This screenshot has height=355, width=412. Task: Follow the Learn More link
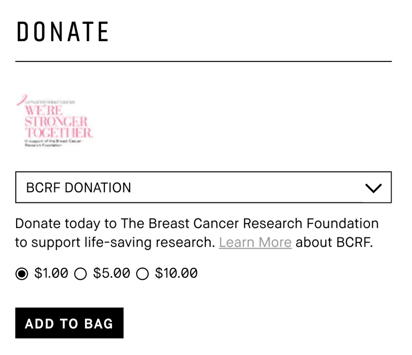click(x=255, y=243)
